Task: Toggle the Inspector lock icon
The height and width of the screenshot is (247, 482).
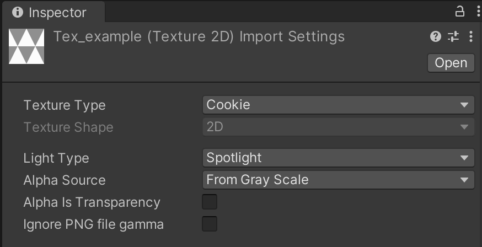Action: point(459,12)
